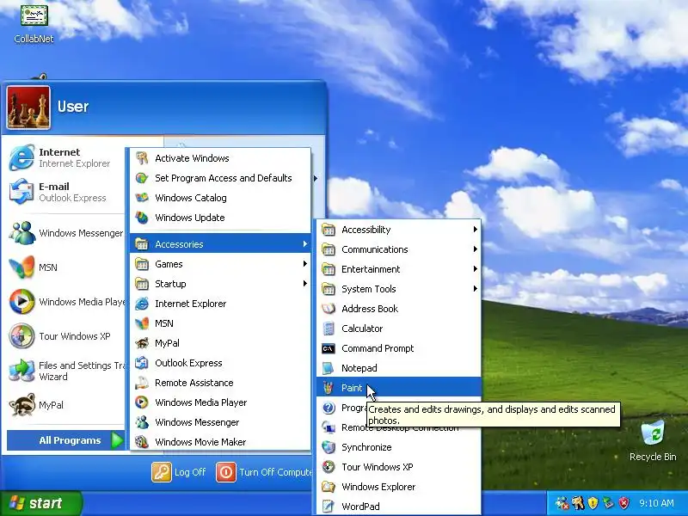
Task: Click the All Programs button
Action: point(66,440)
